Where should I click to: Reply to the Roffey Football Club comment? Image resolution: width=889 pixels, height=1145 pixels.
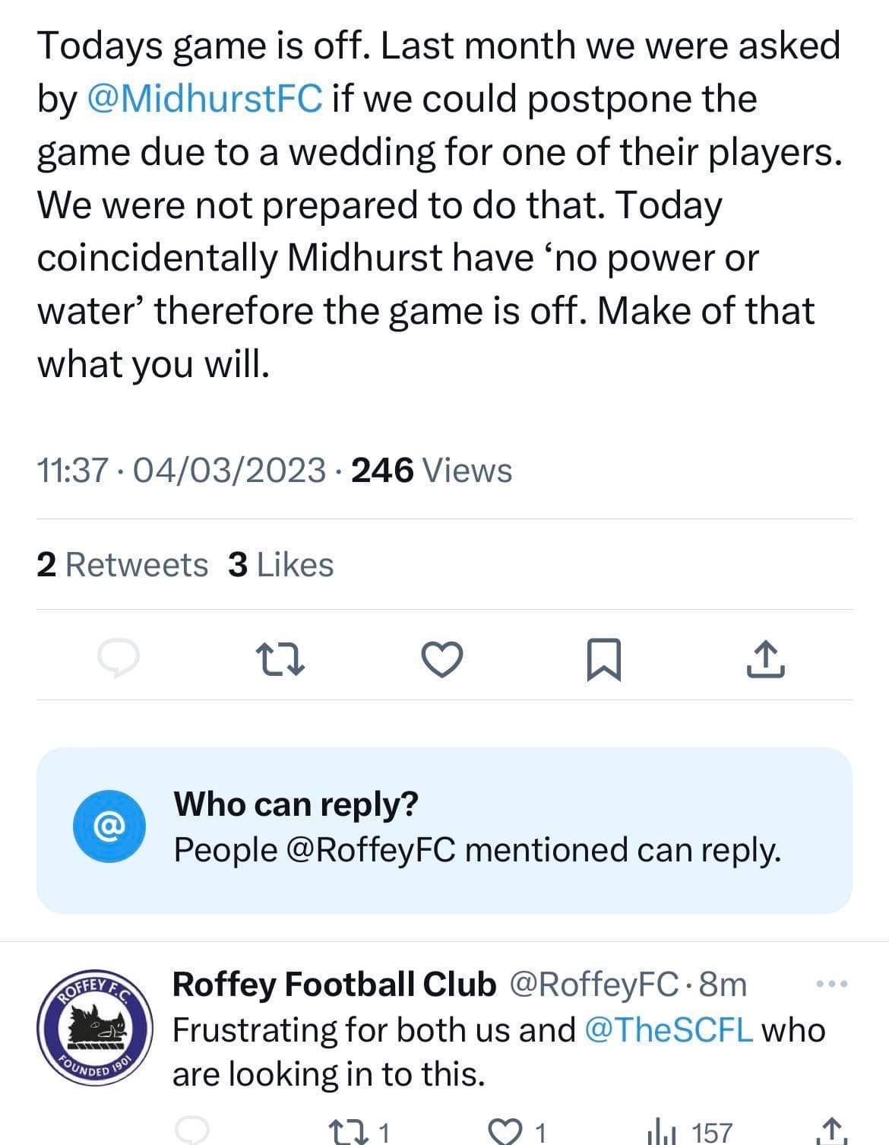[192, 1131]
